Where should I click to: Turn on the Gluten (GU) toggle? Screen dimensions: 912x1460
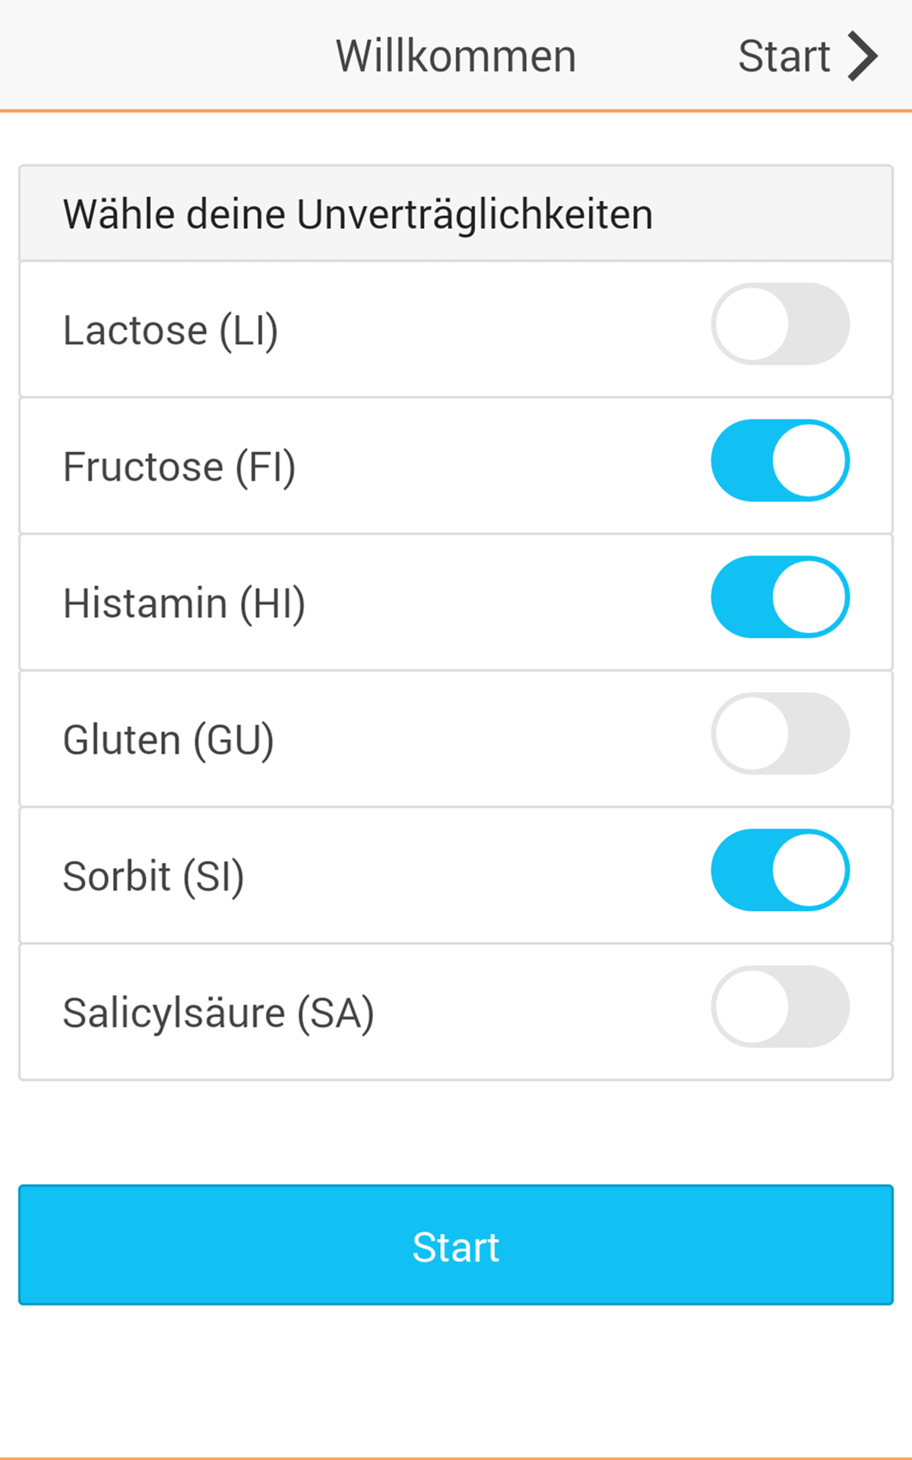click(780, 733)
